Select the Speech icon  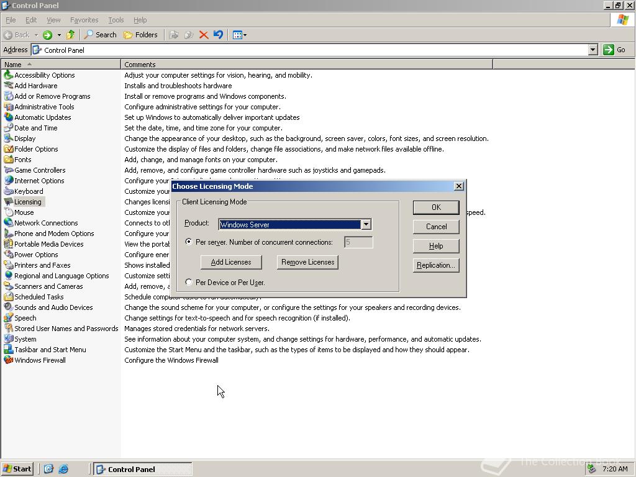9,317
